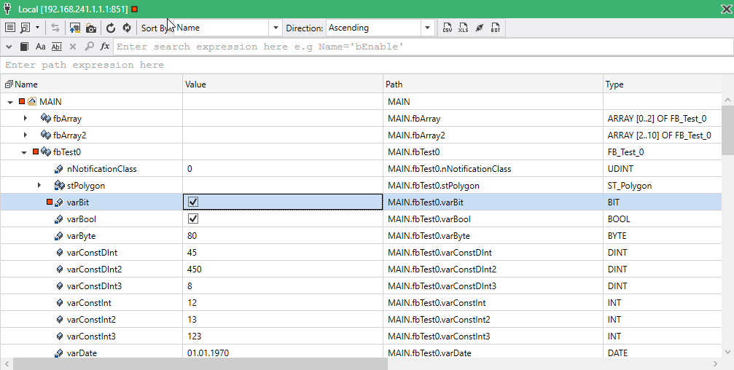Click the swap arrows toolbar icon
734x370 pixels.
[x=55, y=28]
